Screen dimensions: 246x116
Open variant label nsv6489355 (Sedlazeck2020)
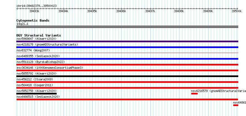[x=38, y=56]
